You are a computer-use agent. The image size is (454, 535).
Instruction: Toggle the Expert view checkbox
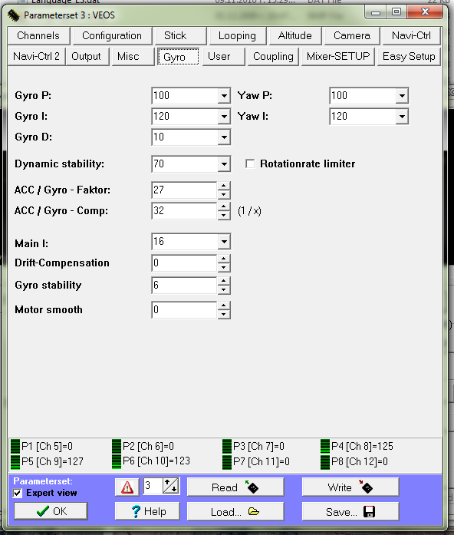coord(18,493)
